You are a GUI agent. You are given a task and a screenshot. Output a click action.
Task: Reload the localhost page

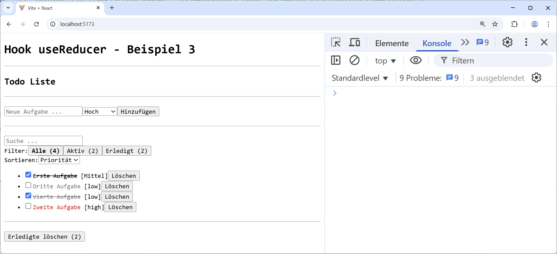pyautogui.click(x=36, y=24)
